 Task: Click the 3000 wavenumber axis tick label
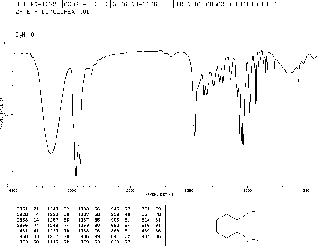click(72, 190)
